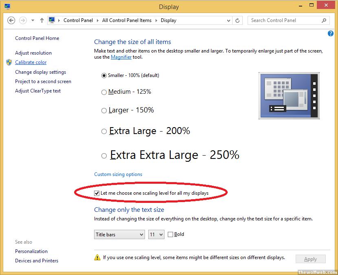The width and height of the screenshot is (338, 275).
Task: Open the Title bars item dropdown
Action: coord(119,235)
